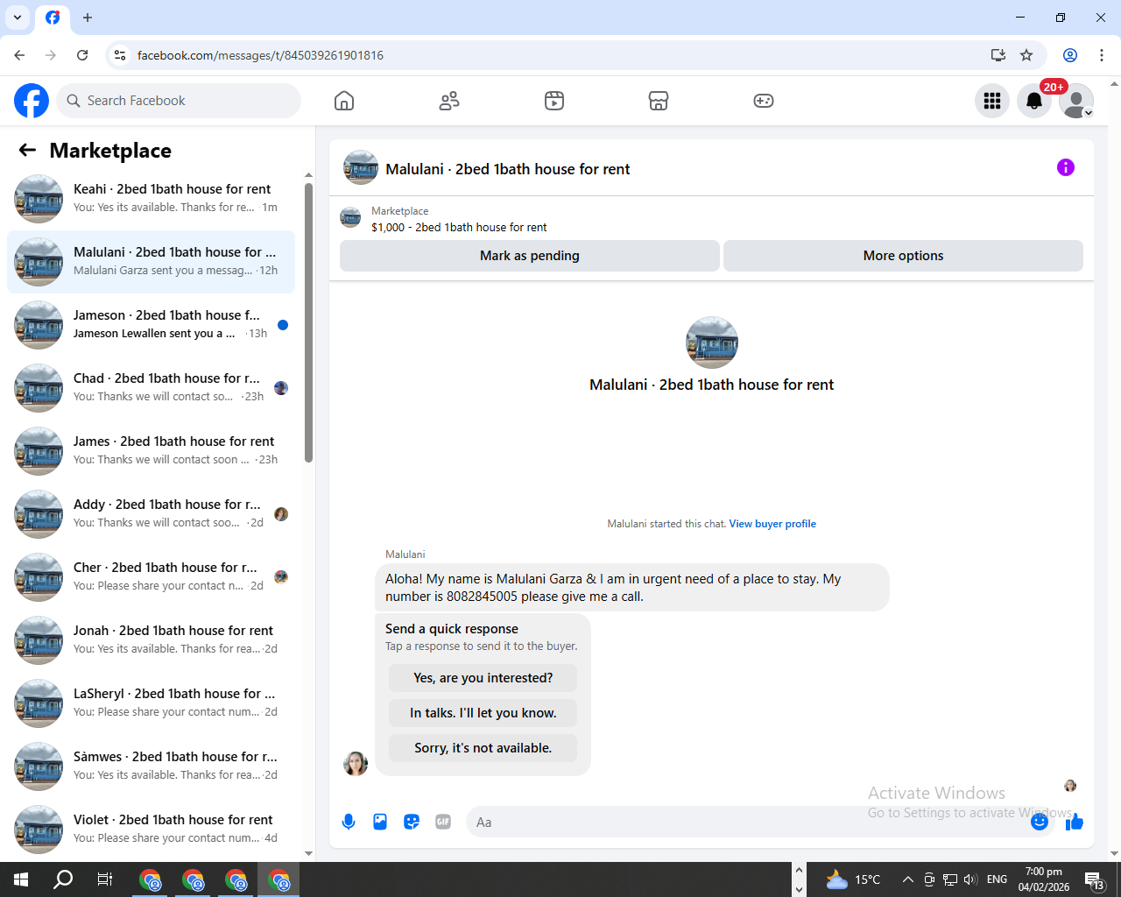Screen dimensions: 1121x897
Task: Open the LaSheryl conversation
Action: pos(151,703)
